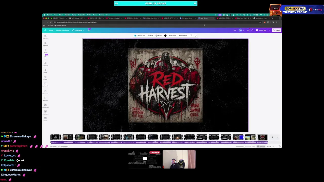Toggle Notlar notes panel
This screenshot has width=324, height=182.
pyautogui.click(x=54, y=146)
